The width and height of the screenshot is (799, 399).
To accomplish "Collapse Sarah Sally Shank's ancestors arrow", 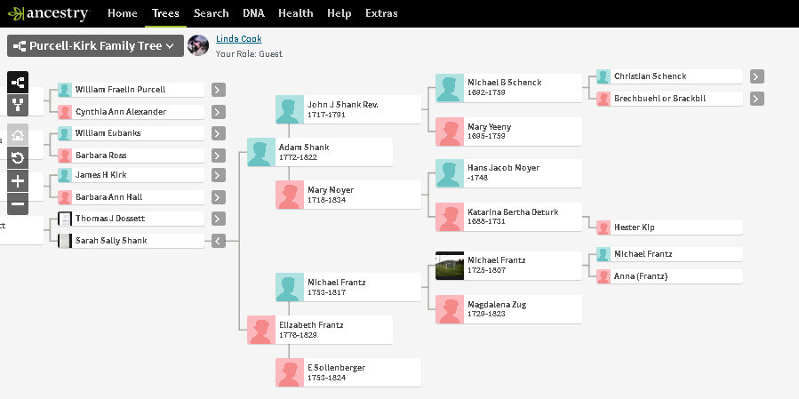I will click(219, 240).
